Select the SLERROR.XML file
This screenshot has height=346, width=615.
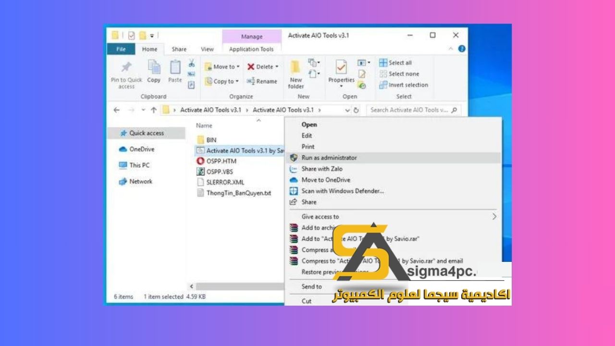click(220, 182)
